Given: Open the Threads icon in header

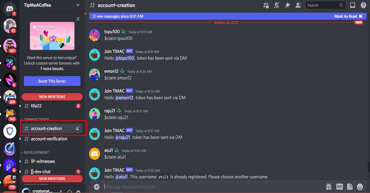Looking at the screenshot, I should click(265, 5).
